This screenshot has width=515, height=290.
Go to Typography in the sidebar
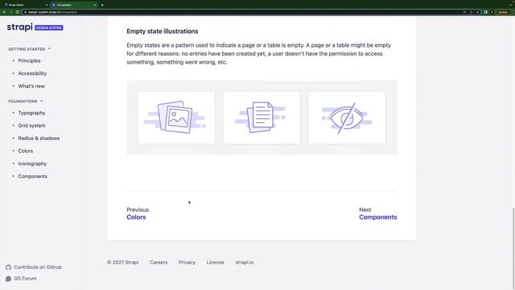point(31,113)
